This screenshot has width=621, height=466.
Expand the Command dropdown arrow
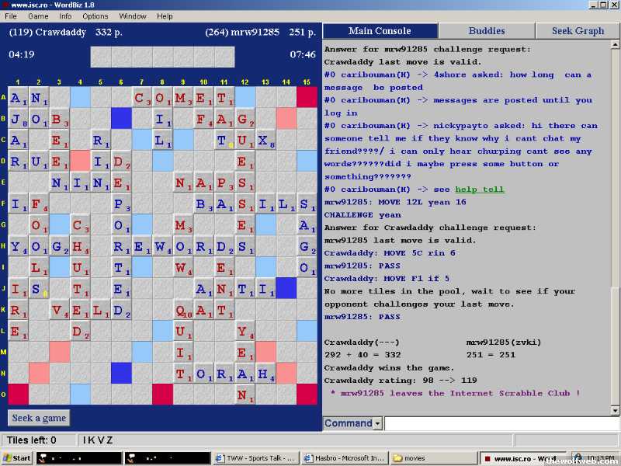[377, 424]
